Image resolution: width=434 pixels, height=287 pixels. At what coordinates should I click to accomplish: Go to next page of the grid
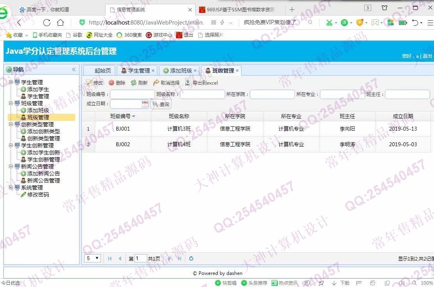[169, 259]
